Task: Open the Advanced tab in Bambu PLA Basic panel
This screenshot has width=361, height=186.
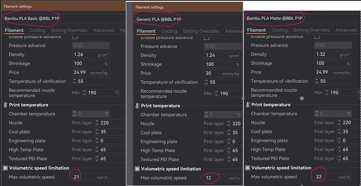Action: [x=103, y=30]
